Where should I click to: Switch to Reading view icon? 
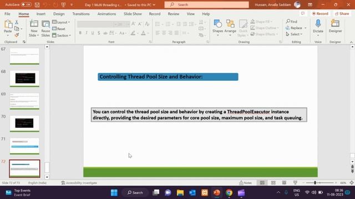click(284, 183)
